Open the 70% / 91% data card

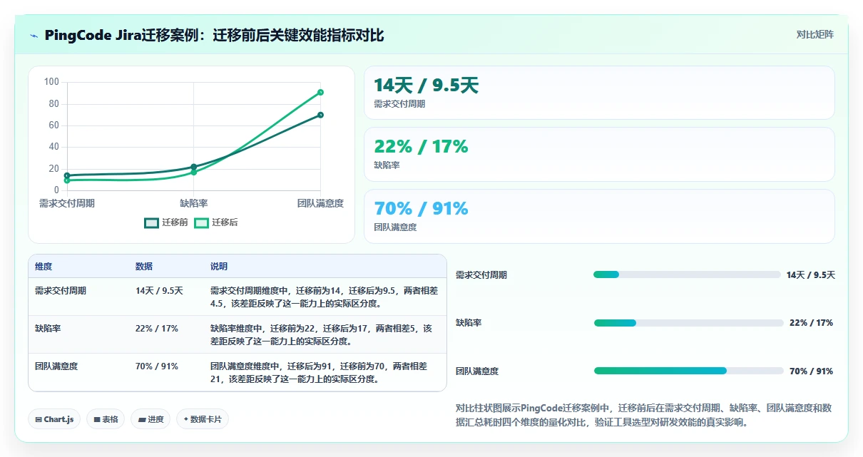599,216
